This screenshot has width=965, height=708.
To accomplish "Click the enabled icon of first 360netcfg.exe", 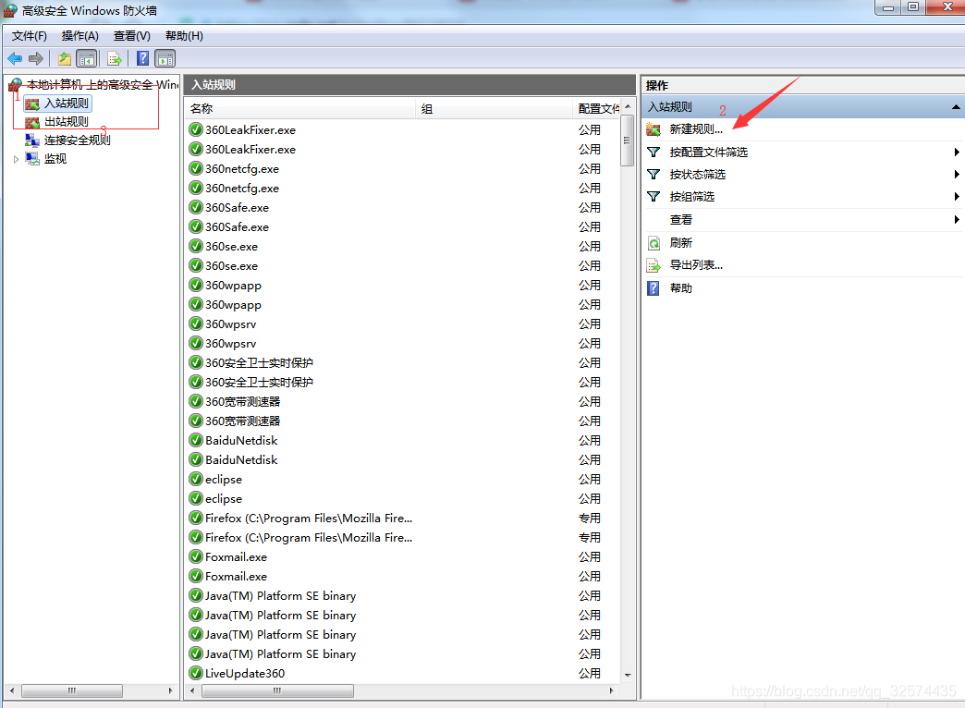I will tap(196, 169).
